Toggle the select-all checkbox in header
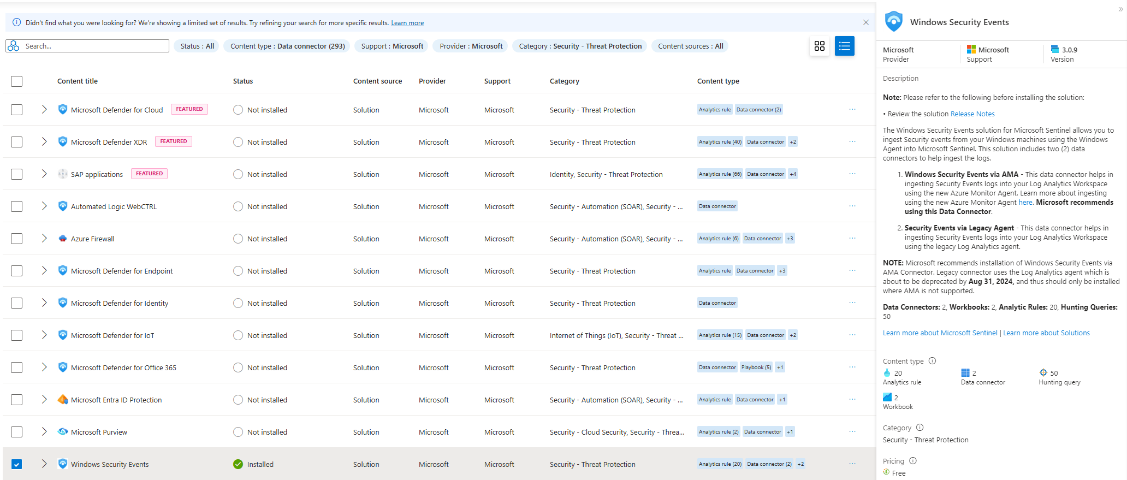This screenshot has width=1127, height=480. coord(17,81)
